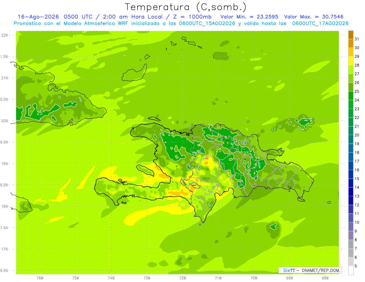Click the '31' colorbar scale value
Viewport: 365px width, 282px height.
click(x=357, y=39)
